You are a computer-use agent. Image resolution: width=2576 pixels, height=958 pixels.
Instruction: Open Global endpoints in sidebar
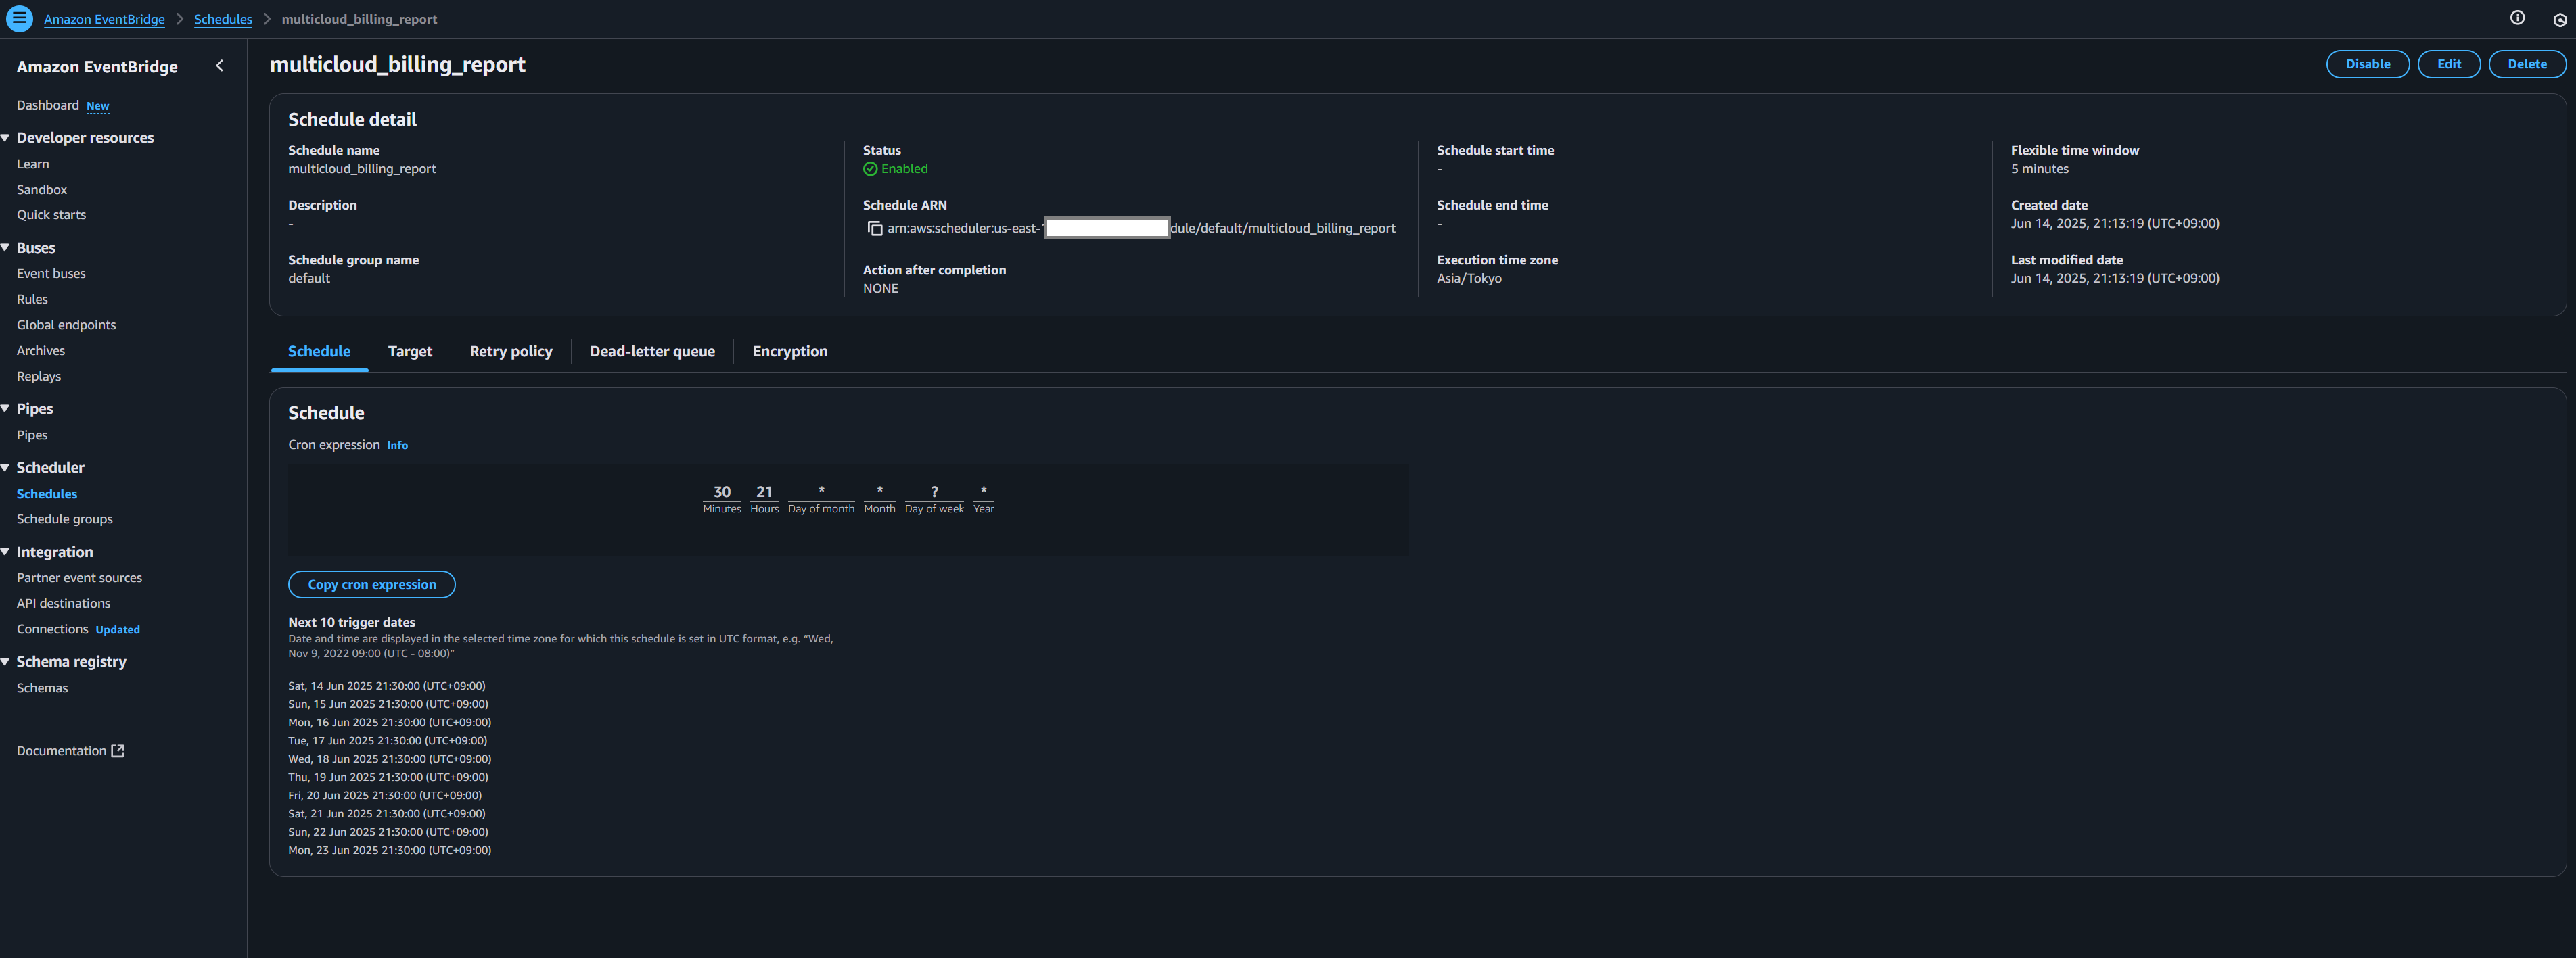(x=66, y=325)
